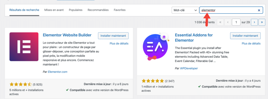Click the star rating of Elementor Website Builder

[x=20, y=84]
